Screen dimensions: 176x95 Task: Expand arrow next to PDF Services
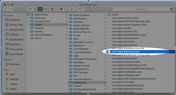coord(105,72)
